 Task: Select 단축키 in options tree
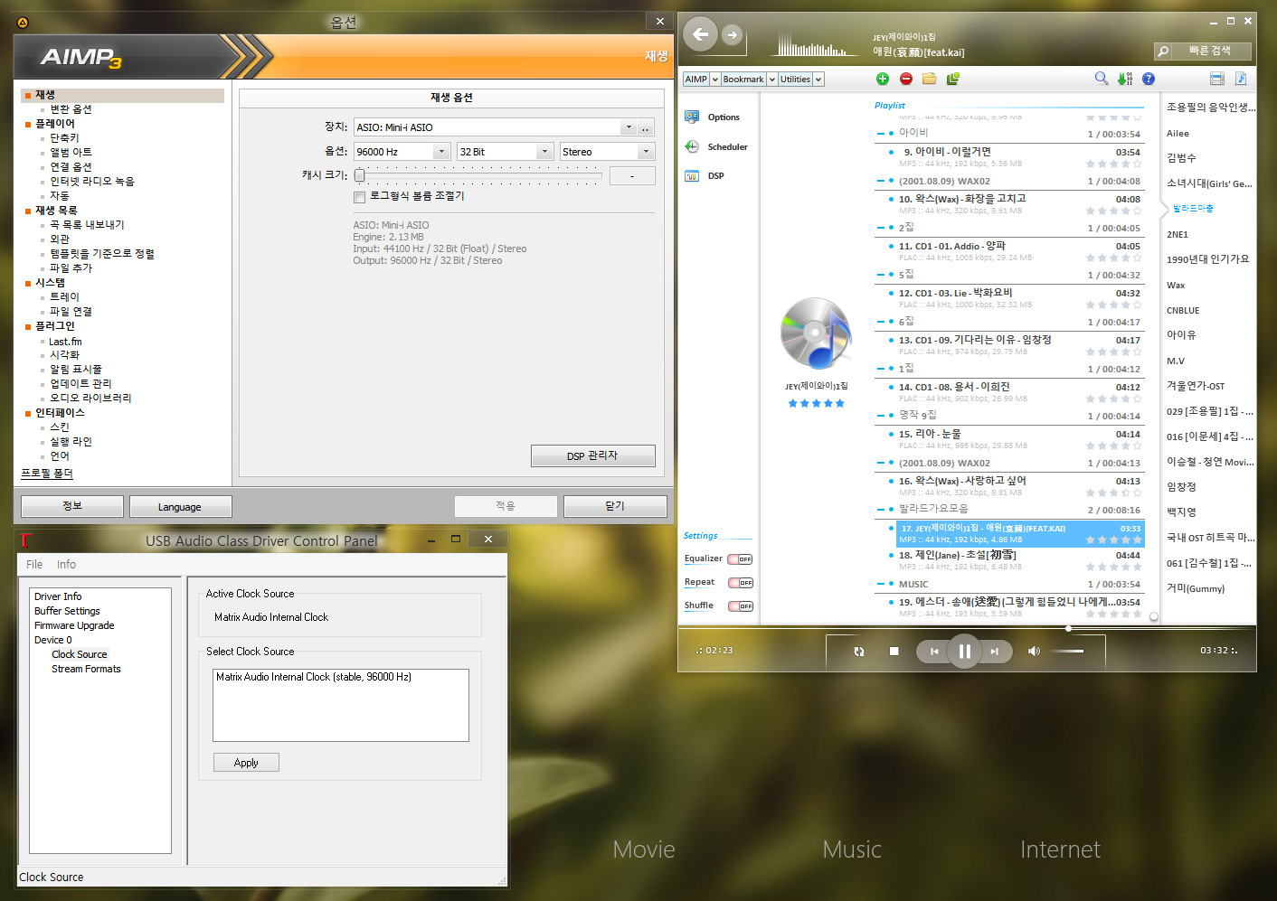(64, 138)
